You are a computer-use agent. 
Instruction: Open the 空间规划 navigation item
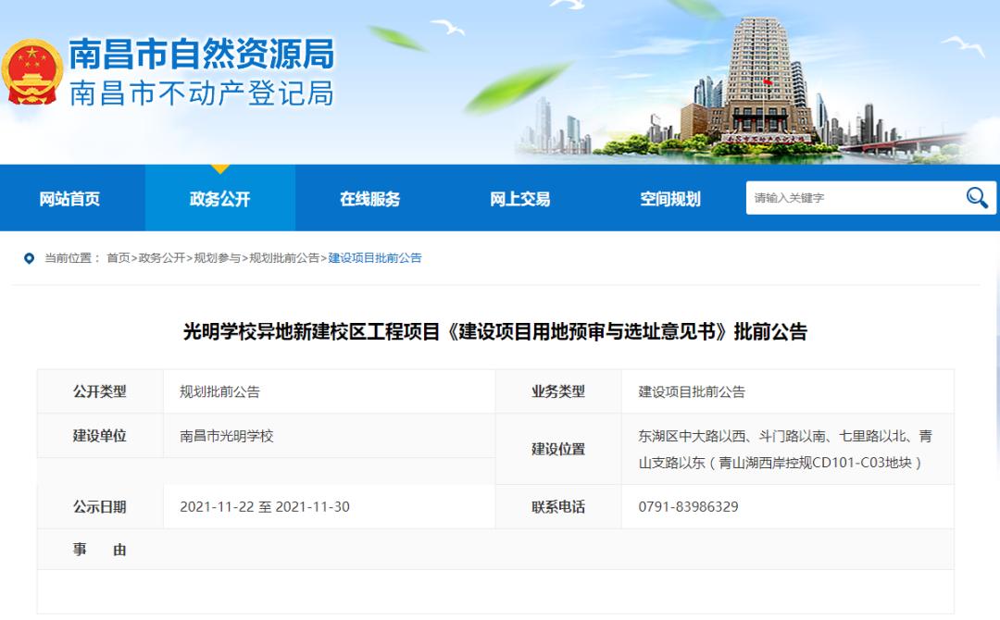(670, 199)
